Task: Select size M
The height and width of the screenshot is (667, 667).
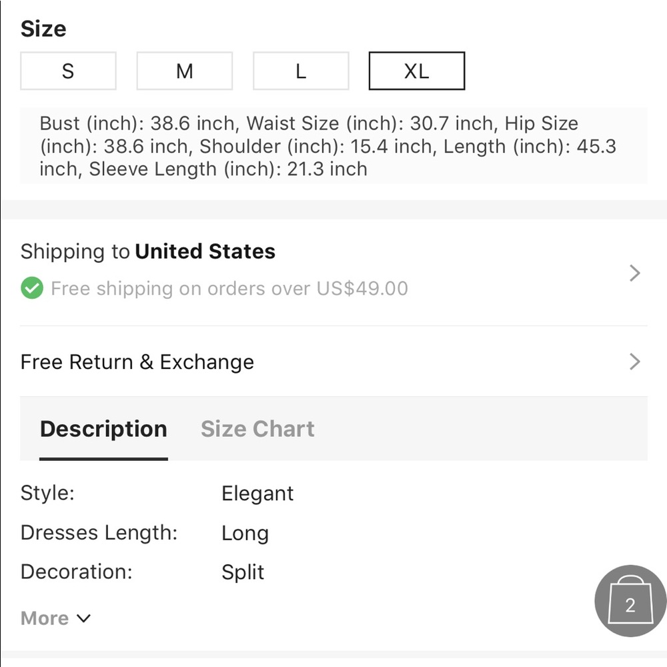Action: (x=185, y=71)
